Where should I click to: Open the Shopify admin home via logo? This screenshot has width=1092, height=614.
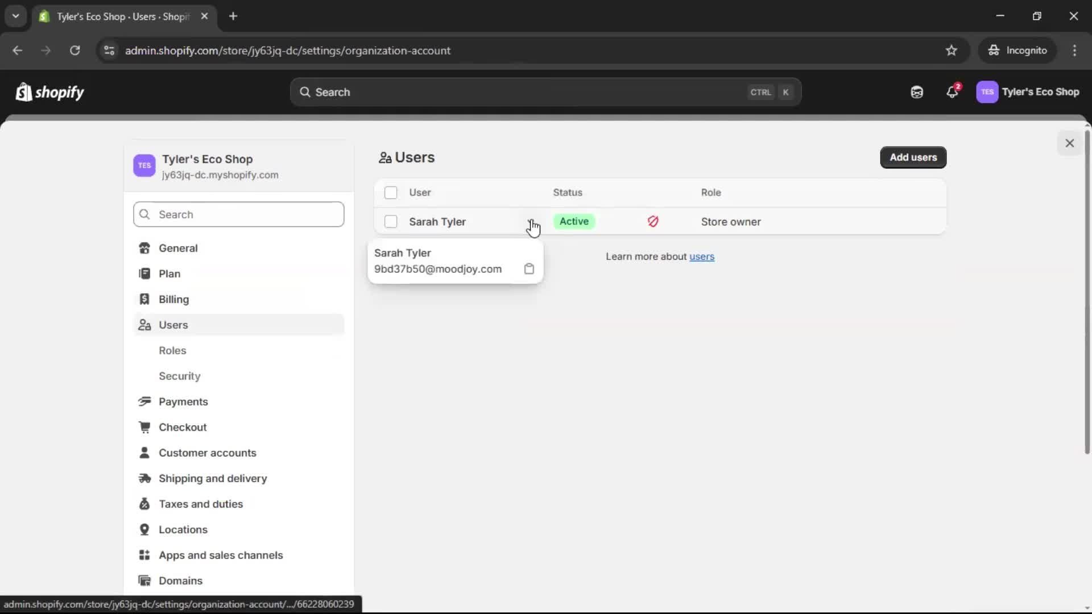[49, 92]
